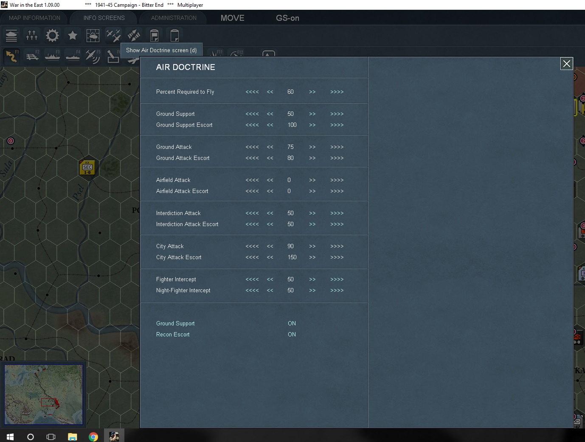Open the order of battle tank icon
Image resolution: width=585 pixels, height=442 pixels.
click(11, 35)
